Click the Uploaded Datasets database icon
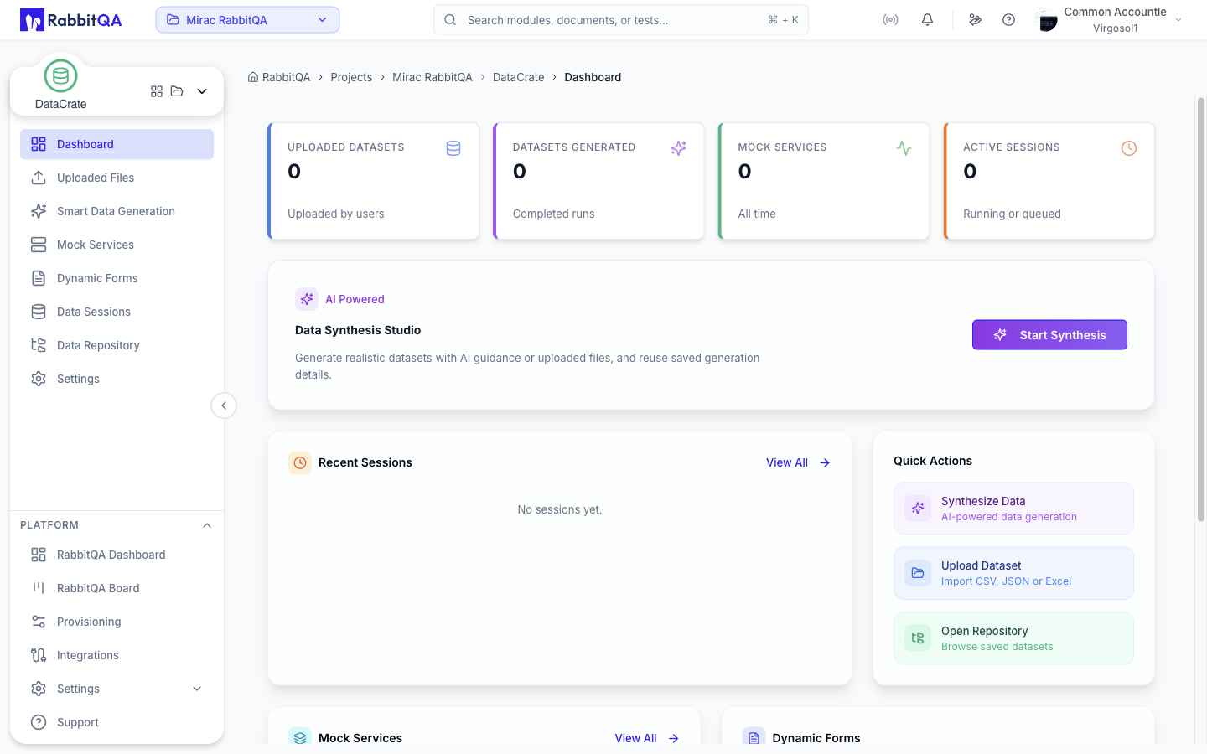This screenshot has height=754, width=1207. tap(453, 148)
